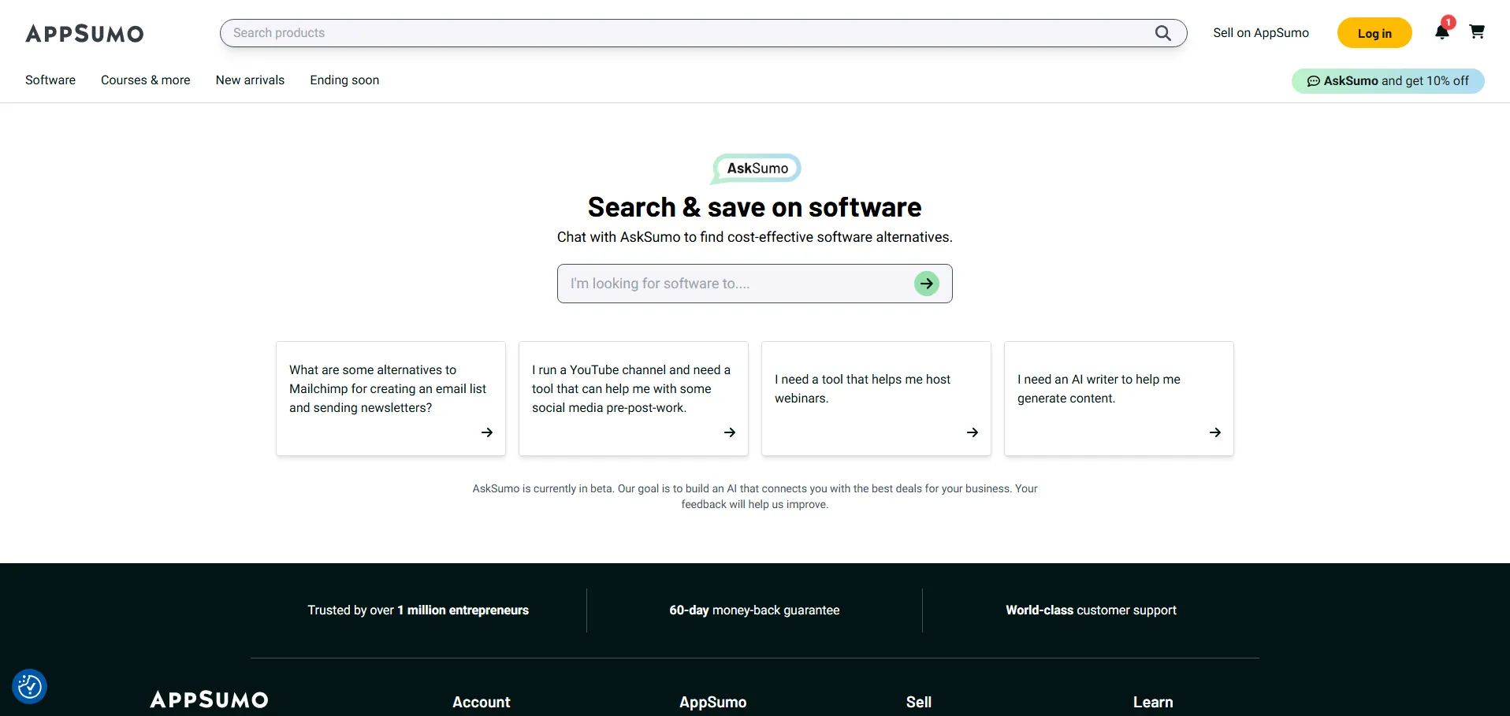The image size is (1510, 716).
Task: Open the Software menu
Action: coord(50,80)
